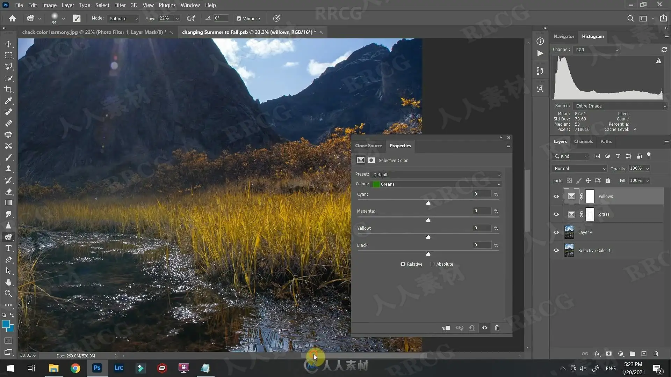The height and width of the screenshot is (377, 671).
Task: Click the reset to adjustment defaults icon
Action: 472,328
